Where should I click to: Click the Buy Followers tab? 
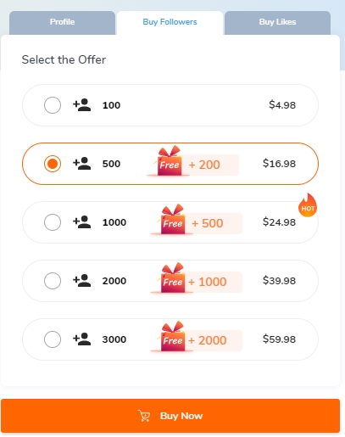pos(170,23)
